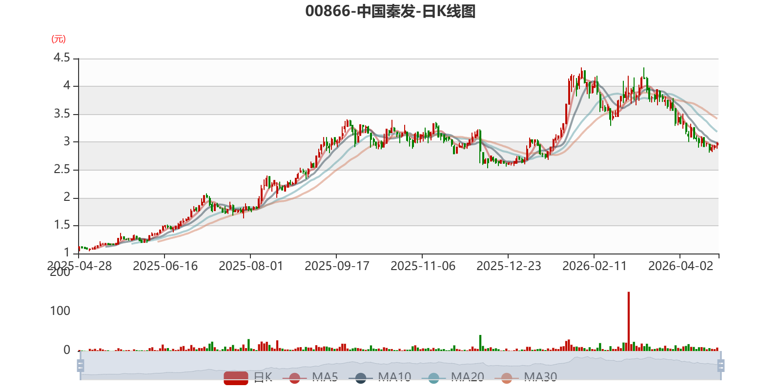Click the tall green volume bar near 2025-12
This screenshot has height=390, width=781.
tap(480, 343)
